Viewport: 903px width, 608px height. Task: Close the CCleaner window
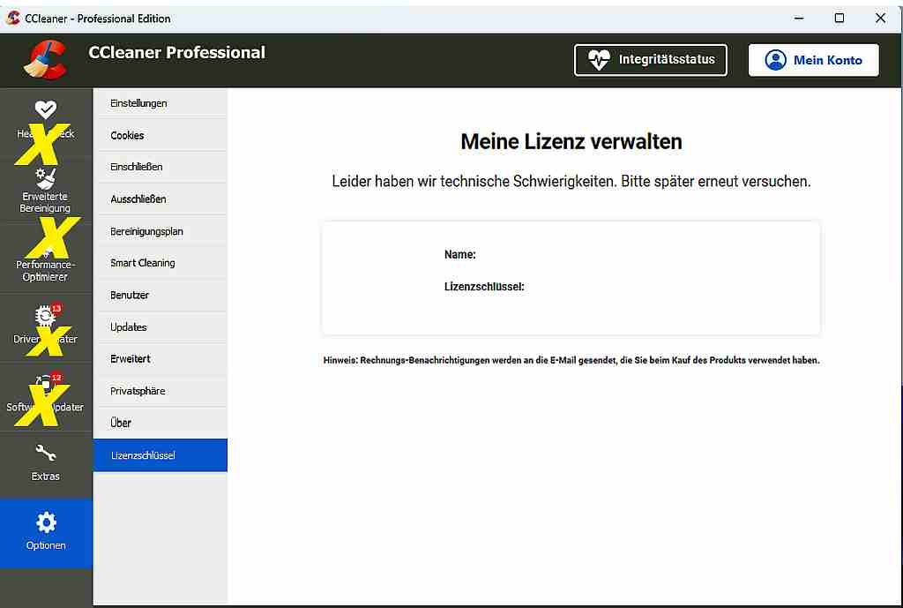pos(880,18)
